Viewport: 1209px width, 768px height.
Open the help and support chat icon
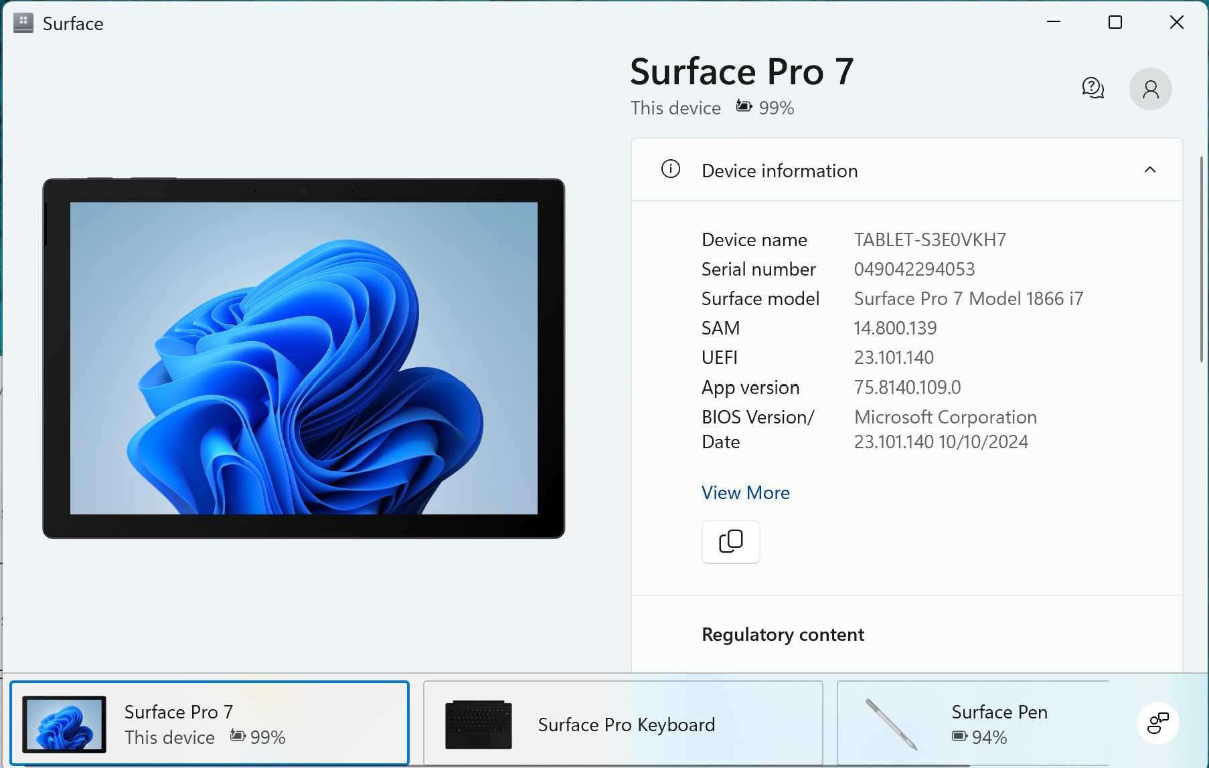1093,88
